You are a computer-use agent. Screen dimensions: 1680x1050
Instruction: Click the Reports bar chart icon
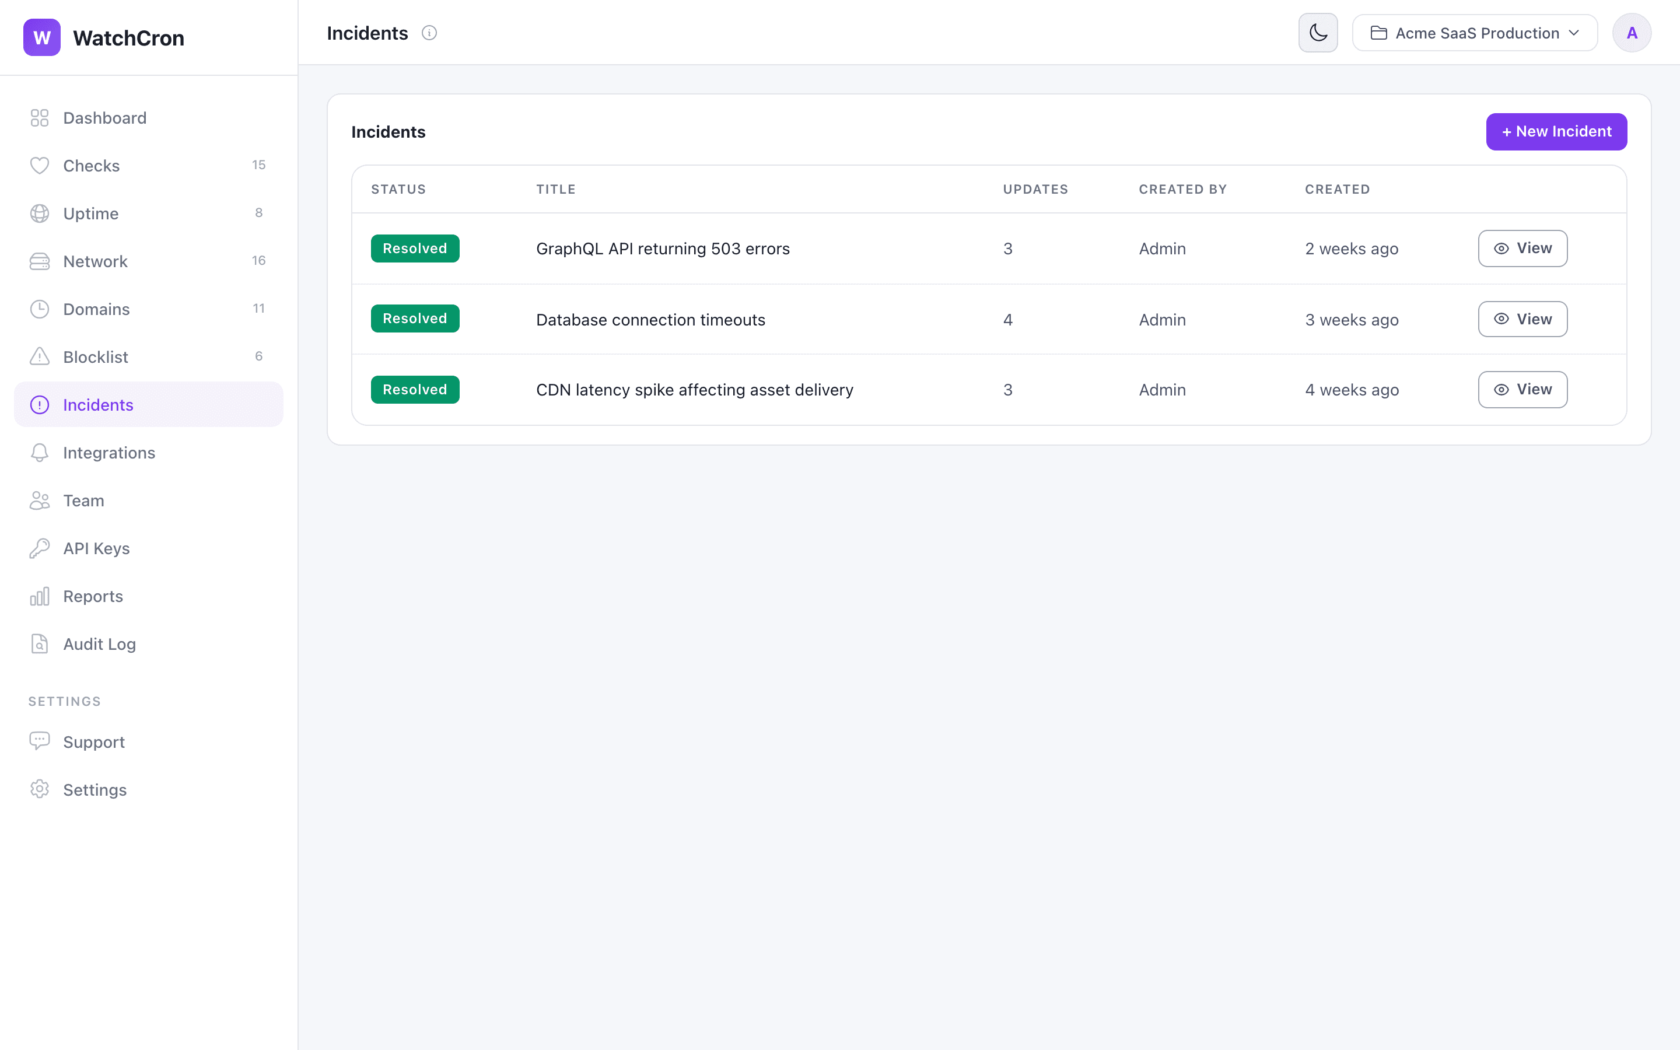click(x=40, y=597)
